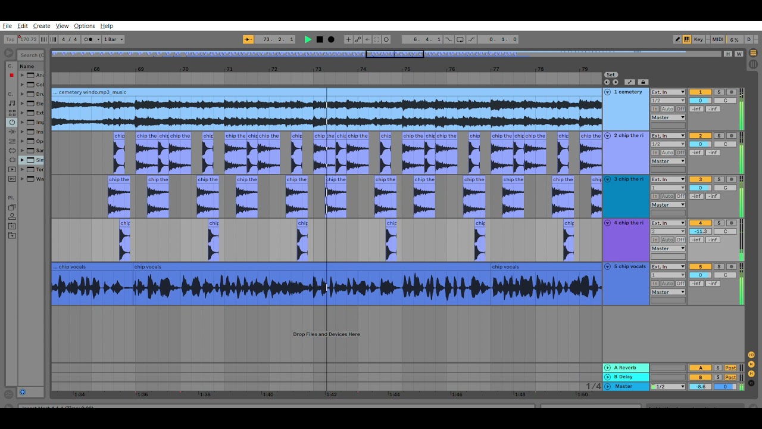The width and height of the screenshot is (762, 429).
Task: Arm track 5 chip vocals for recording
Action: pyautogui.click(x=731, y=267)
